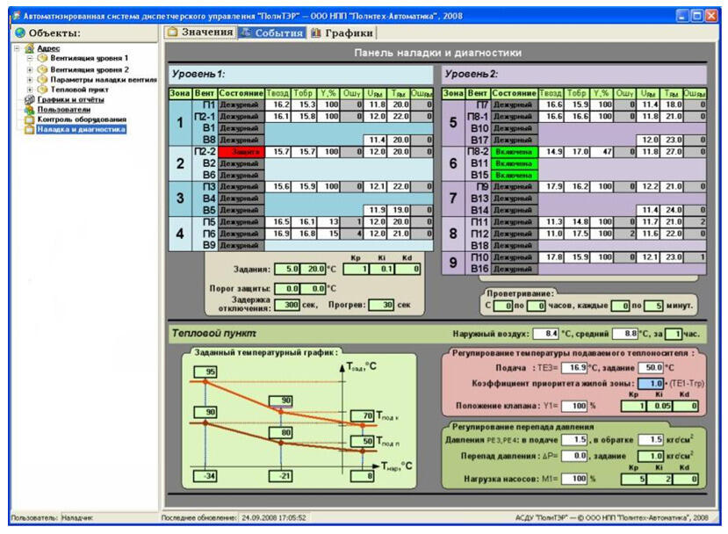Click the Адрес root node house icon
The image size is (728, 534).
coord(29,48)
